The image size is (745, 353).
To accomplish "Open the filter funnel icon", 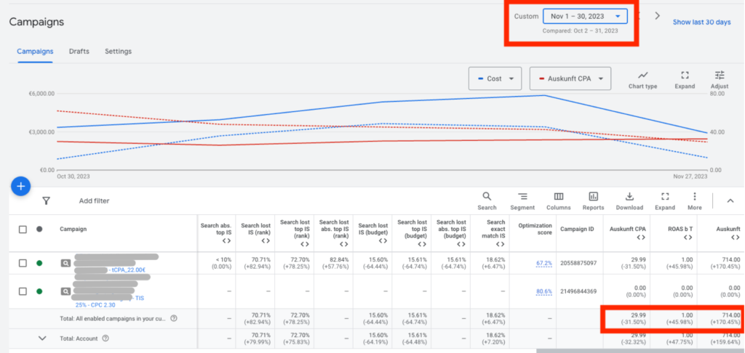I will [x=46, y=200].
